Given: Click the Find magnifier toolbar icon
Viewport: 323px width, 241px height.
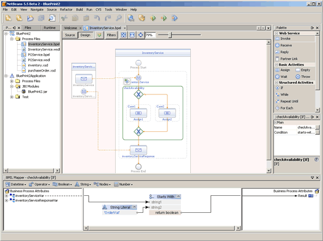Looking at the screenshot, I should tap(119, 18).
